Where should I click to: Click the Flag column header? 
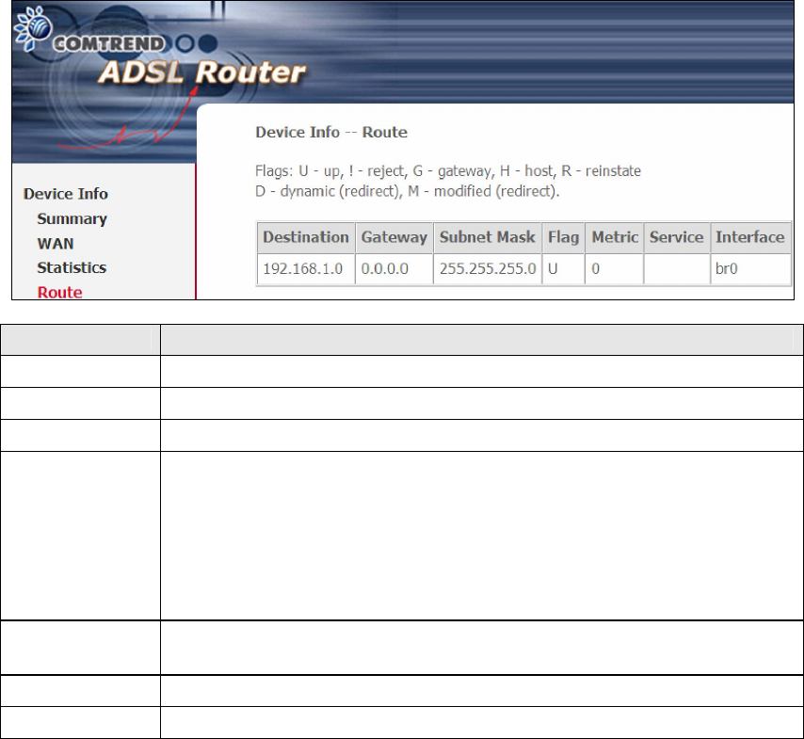563,237
